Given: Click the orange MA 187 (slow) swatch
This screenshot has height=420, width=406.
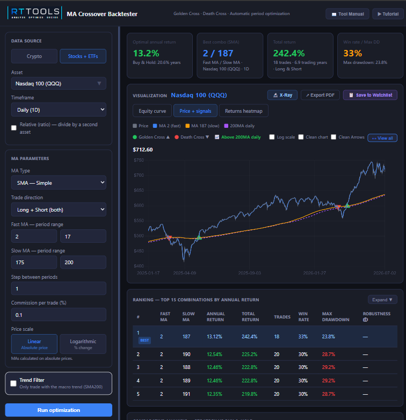Looking at the screenshot, I should pos(187,126).
